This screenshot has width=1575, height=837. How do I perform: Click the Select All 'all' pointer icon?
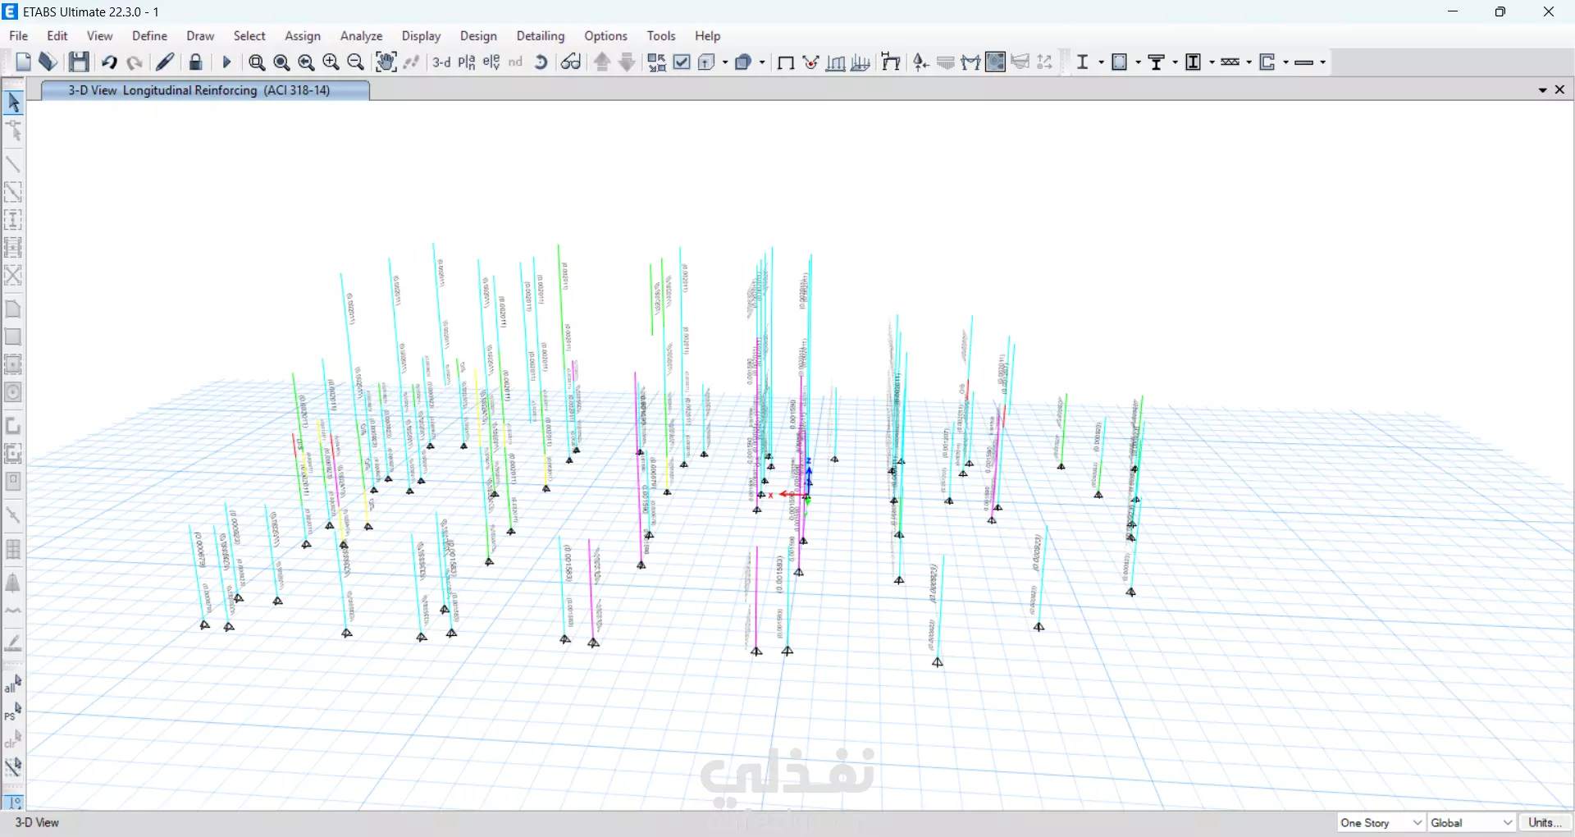click(13, 684)
